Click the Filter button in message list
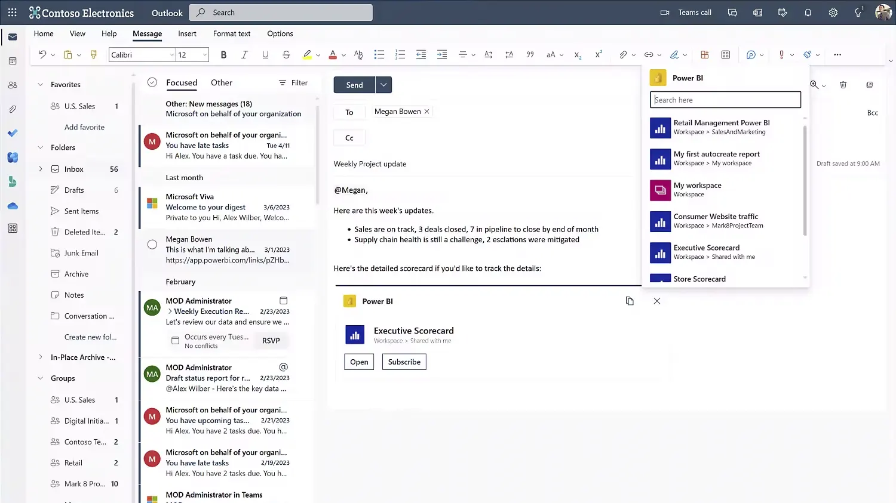Viewport: 896px width, 503px height. click(293, 83)
